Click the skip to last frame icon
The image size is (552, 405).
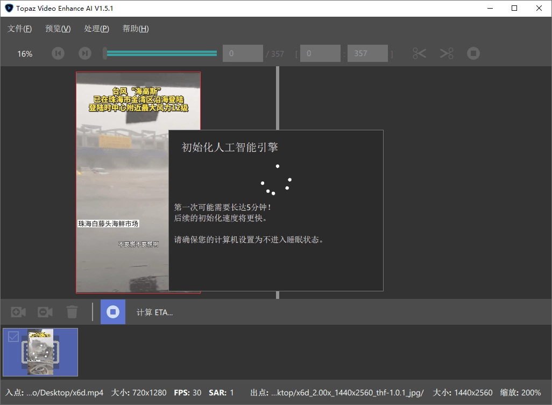[84, 53]
